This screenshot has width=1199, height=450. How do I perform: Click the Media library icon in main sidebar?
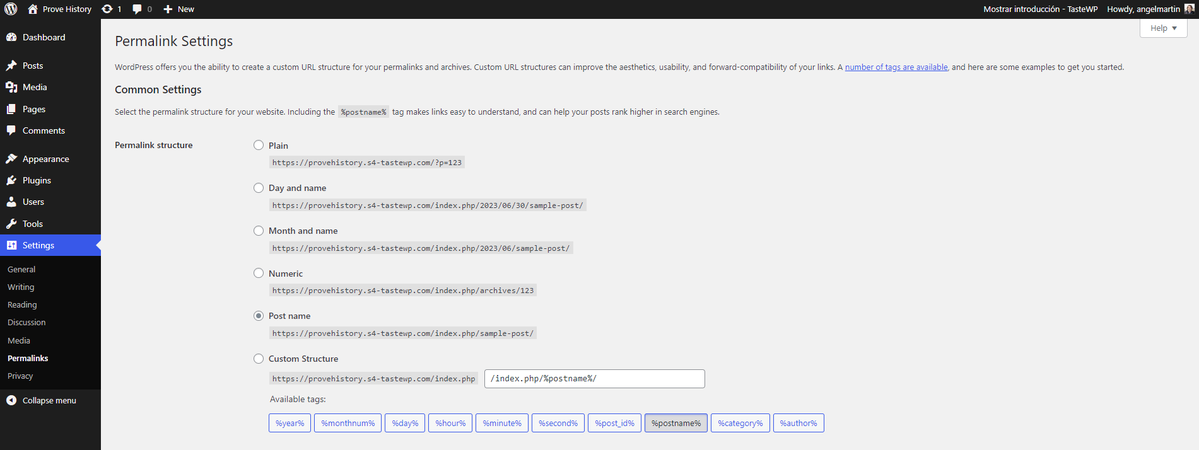tap(11, 87)
